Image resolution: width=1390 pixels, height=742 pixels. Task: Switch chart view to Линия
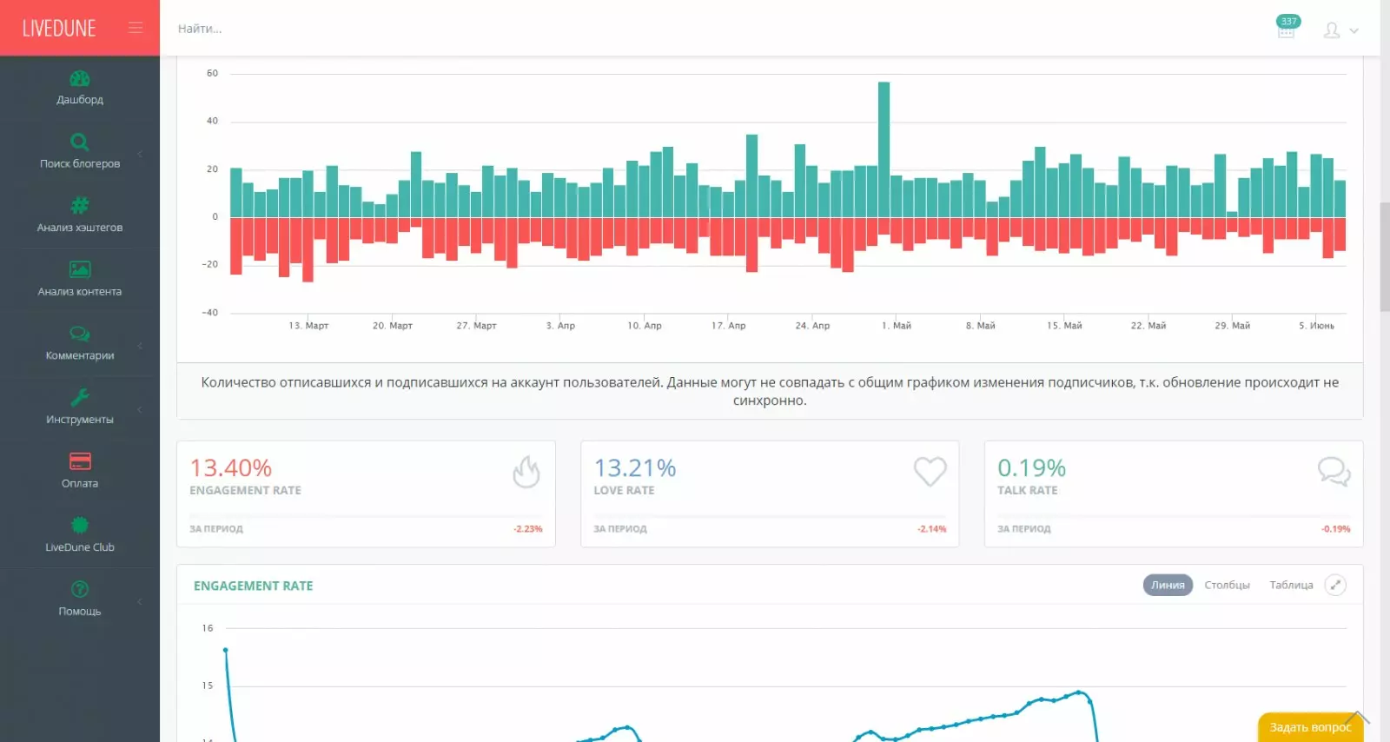coord(1168,586)
